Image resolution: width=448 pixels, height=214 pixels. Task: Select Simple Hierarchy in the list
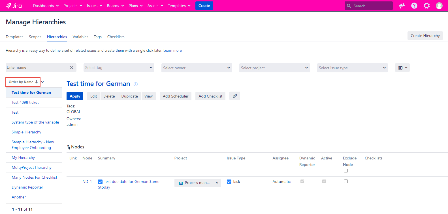pyautogui.click(x=26, y=132)
